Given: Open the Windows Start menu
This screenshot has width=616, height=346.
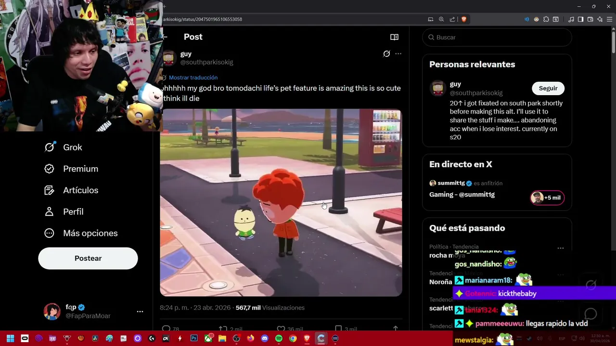Looking at the screenshot, I should 11,338.
